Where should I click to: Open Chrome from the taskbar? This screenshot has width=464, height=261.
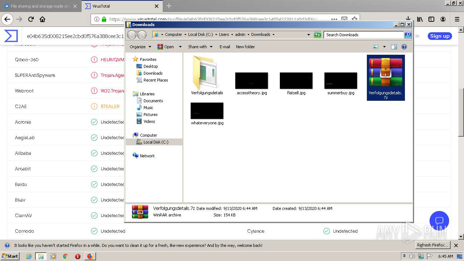(x=65, y=256)
